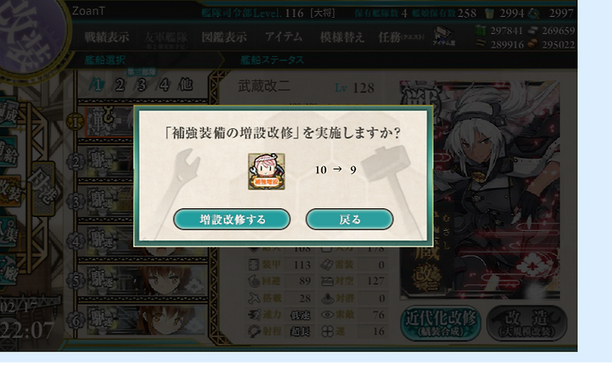The height and width of the screenshot is (366, 612).
Task: Switch to fleet tab 3
Action: pos(142,85)
